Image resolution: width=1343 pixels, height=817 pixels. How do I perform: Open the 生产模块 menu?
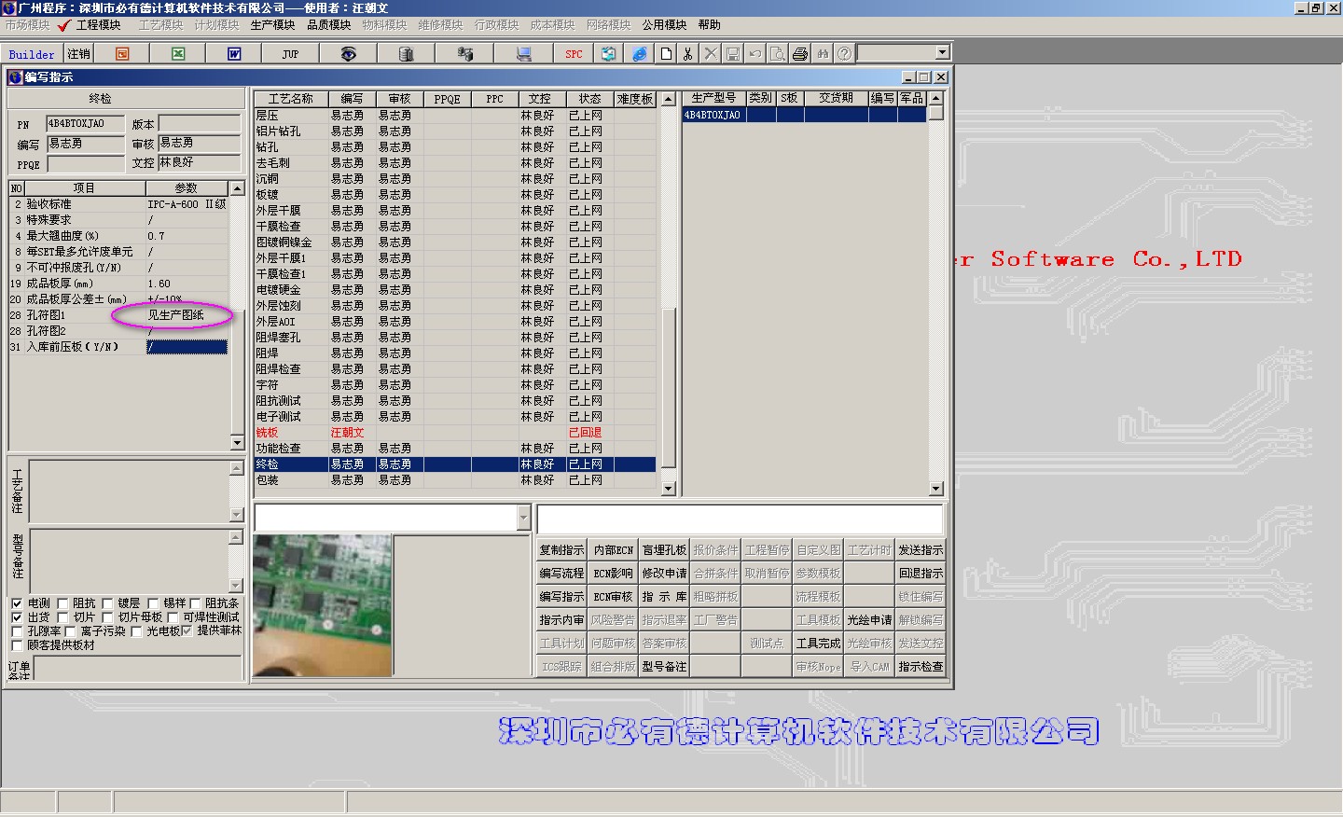[272, 25]
